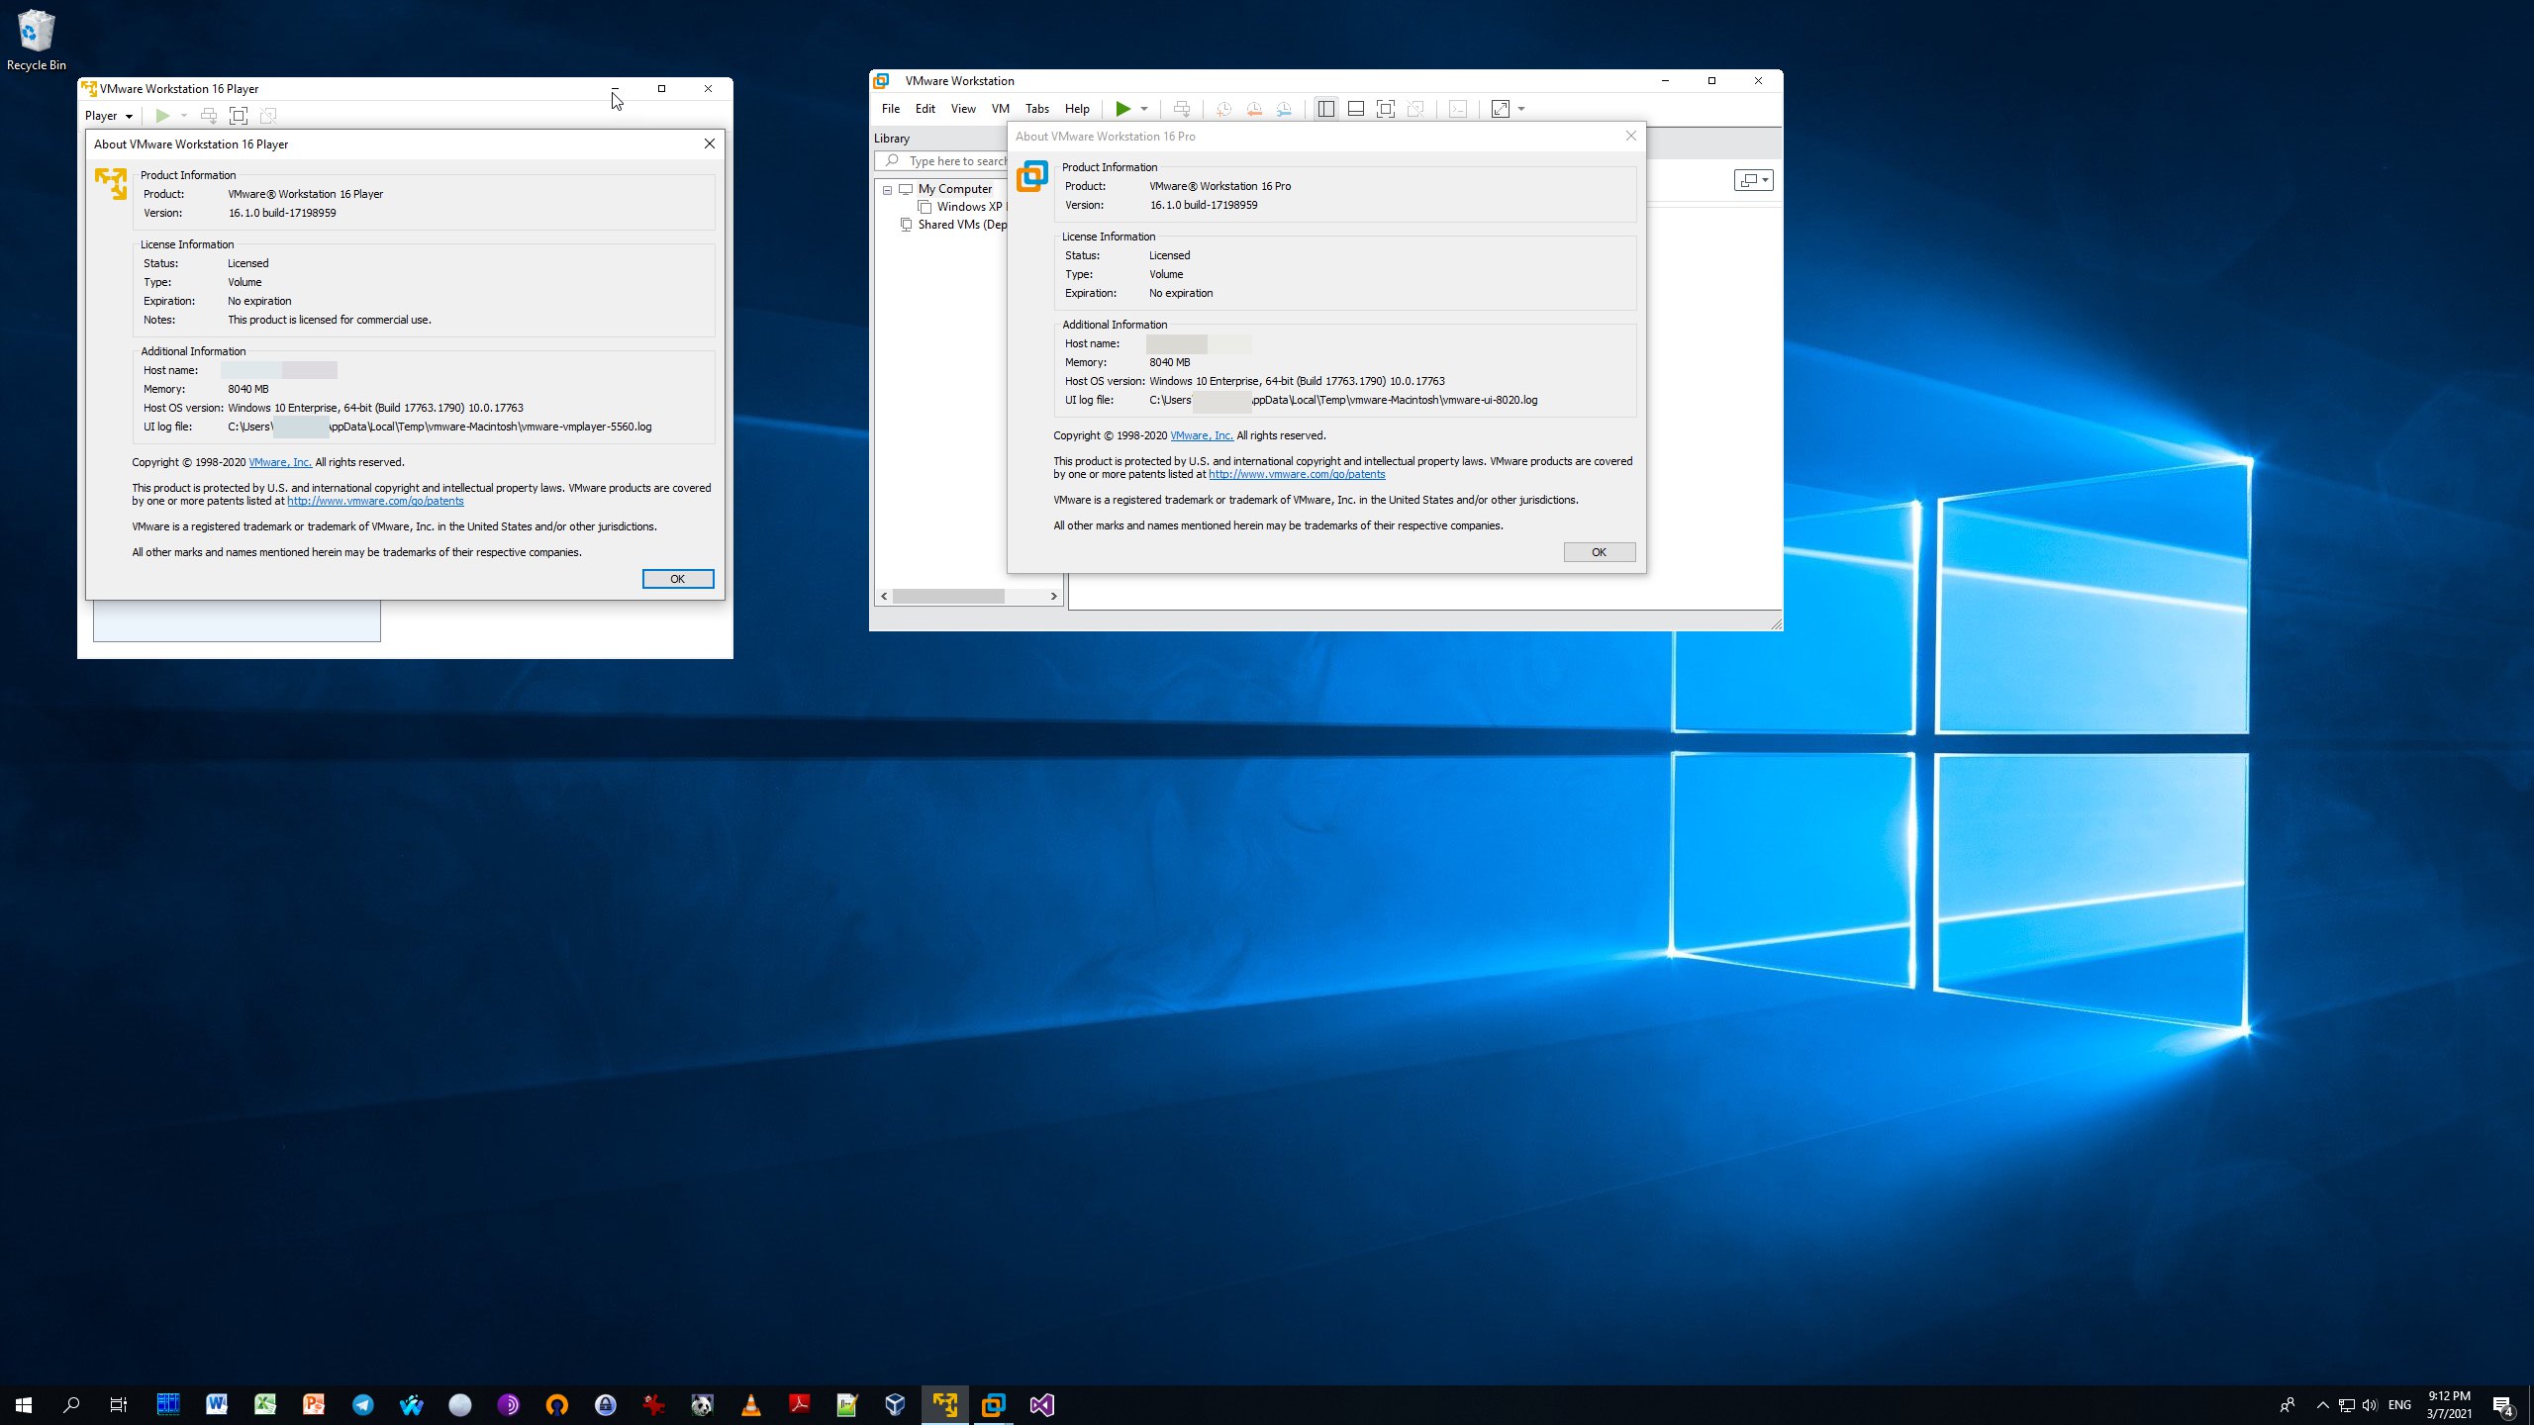The height and width of the screenshot is (1425, 2534).
Task: Click the library horizontal scrollbar thumb
Action: pyautogui.click(x=948, y=597)
